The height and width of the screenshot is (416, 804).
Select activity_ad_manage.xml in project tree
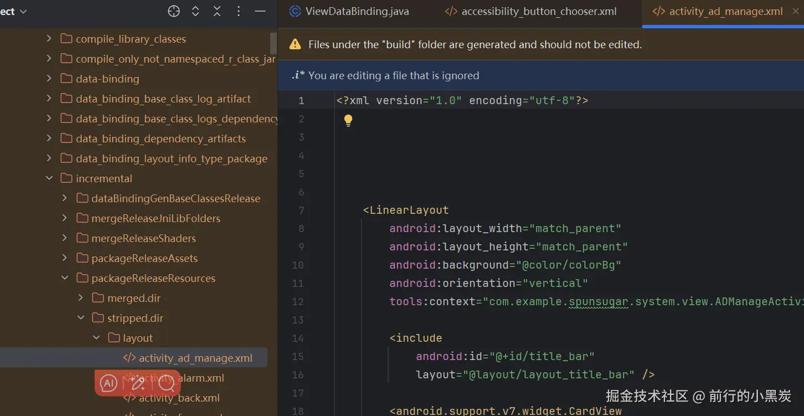133,358
